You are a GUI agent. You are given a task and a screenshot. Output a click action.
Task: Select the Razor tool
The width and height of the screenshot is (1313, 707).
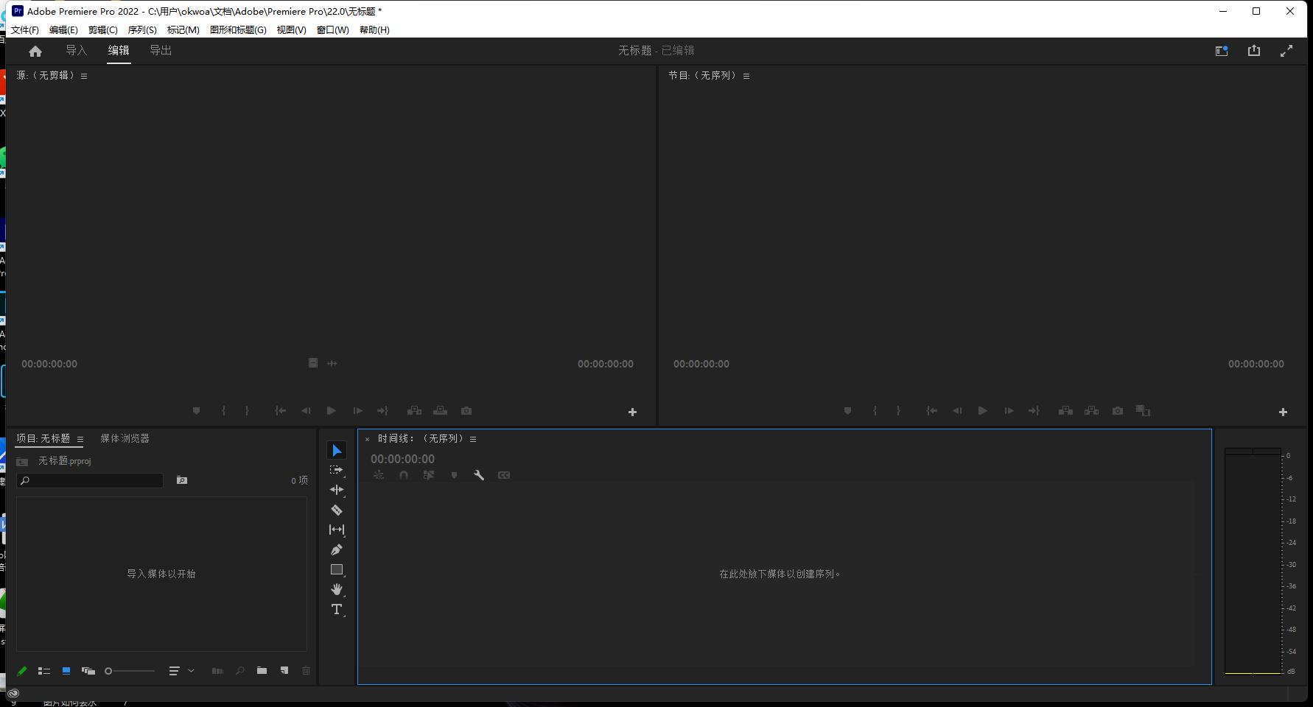pos(337,510)
